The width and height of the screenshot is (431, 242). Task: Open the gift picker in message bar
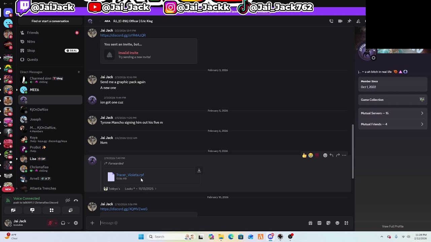point(310,223)
